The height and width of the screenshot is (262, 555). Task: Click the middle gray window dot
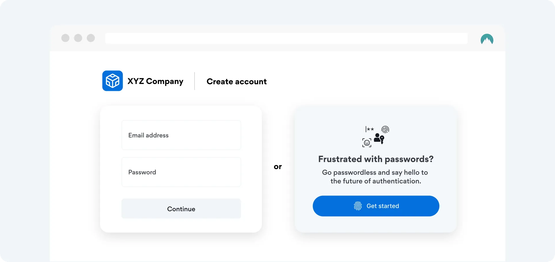[78, 38]
